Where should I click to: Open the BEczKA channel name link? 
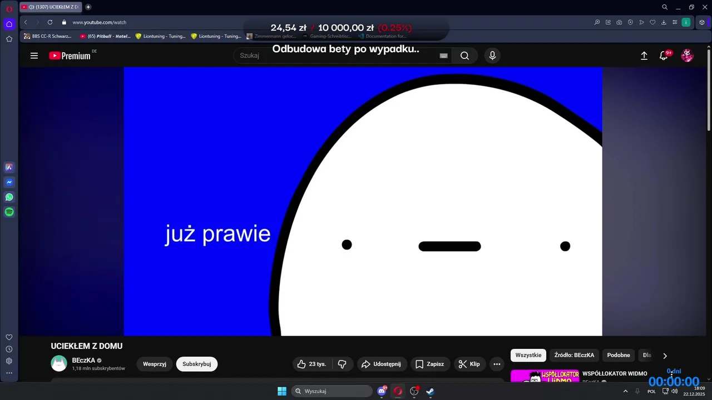83,360
